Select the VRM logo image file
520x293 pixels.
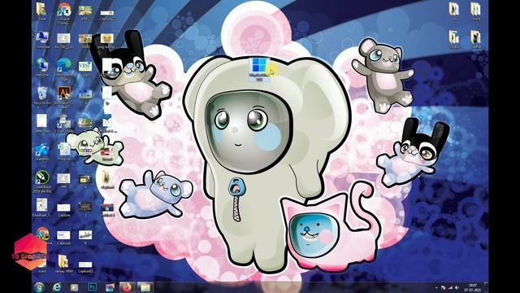pos(85,68)
